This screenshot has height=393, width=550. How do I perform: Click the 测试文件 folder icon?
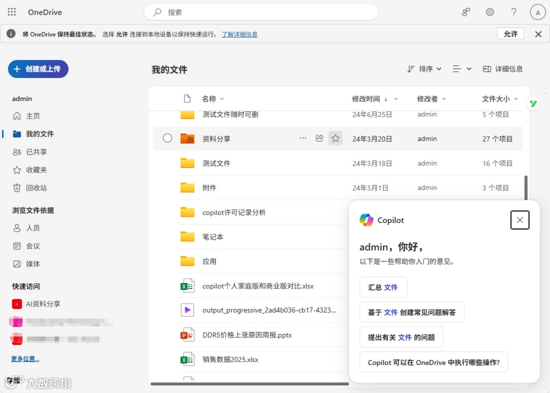(187, 163)
